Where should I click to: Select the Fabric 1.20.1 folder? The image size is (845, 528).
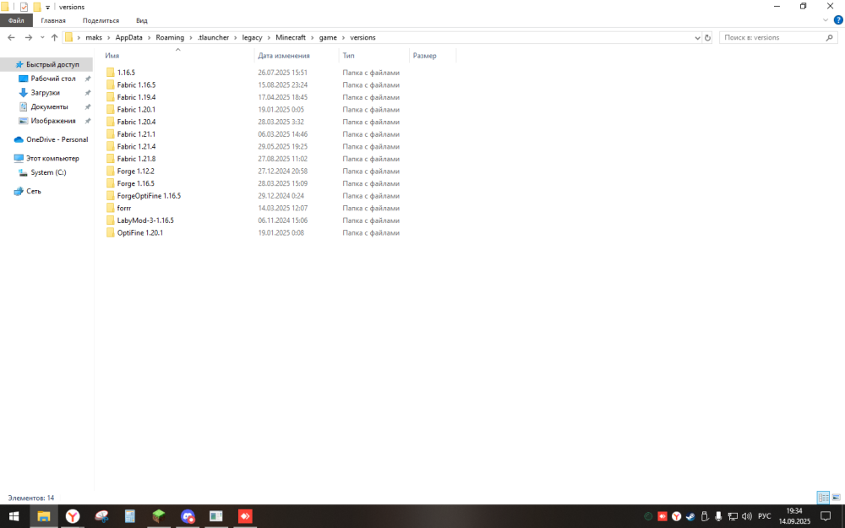tap(136, 109)
